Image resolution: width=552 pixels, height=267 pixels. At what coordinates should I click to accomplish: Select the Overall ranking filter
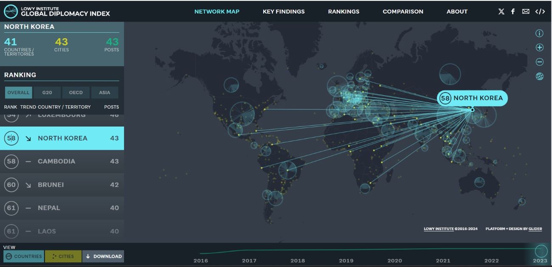click(18, 93)
